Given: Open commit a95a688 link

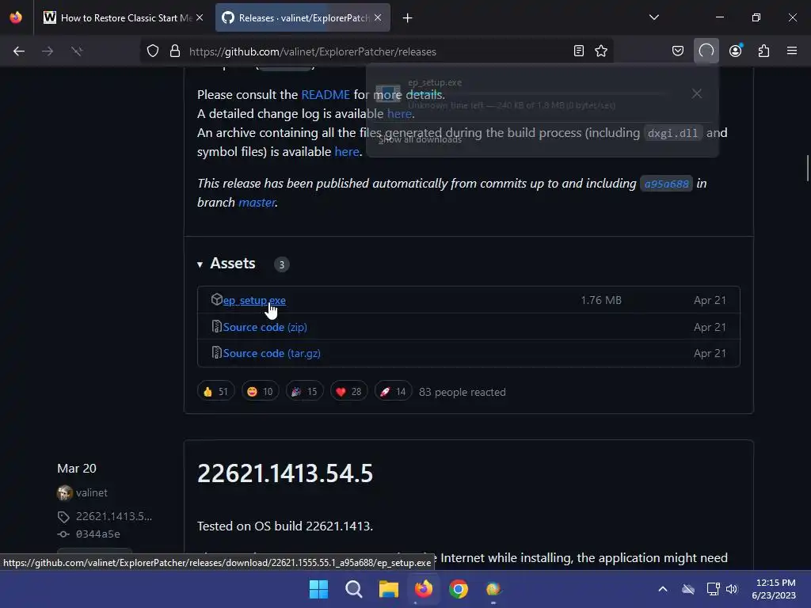Looking at the screenshot, I should pos(666,184).
